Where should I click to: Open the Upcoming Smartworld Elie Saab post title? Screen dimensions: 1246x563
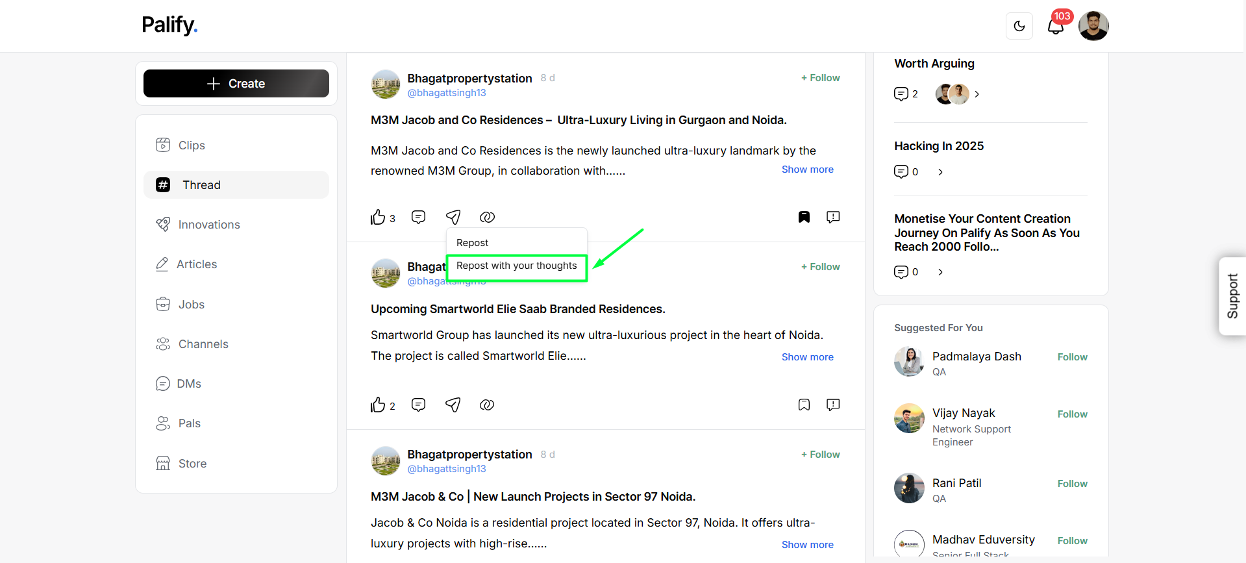(518, 309)
